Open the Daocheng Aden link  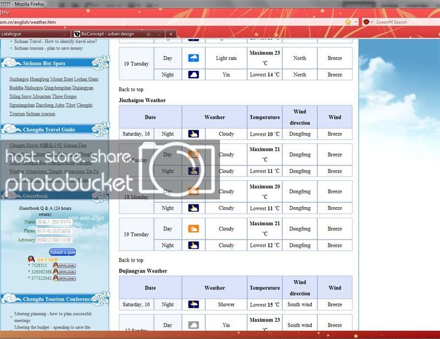tap(50, 105)
